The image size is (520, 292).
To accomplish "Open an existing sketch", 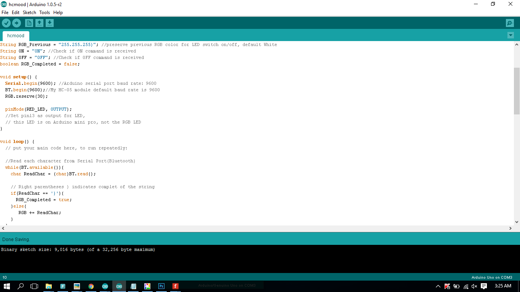I will [x=39, y=23].
